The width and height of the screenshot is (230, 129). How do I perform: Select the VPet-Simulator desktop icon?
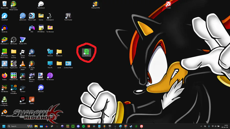pyautogui.click(x=4, y=65)
